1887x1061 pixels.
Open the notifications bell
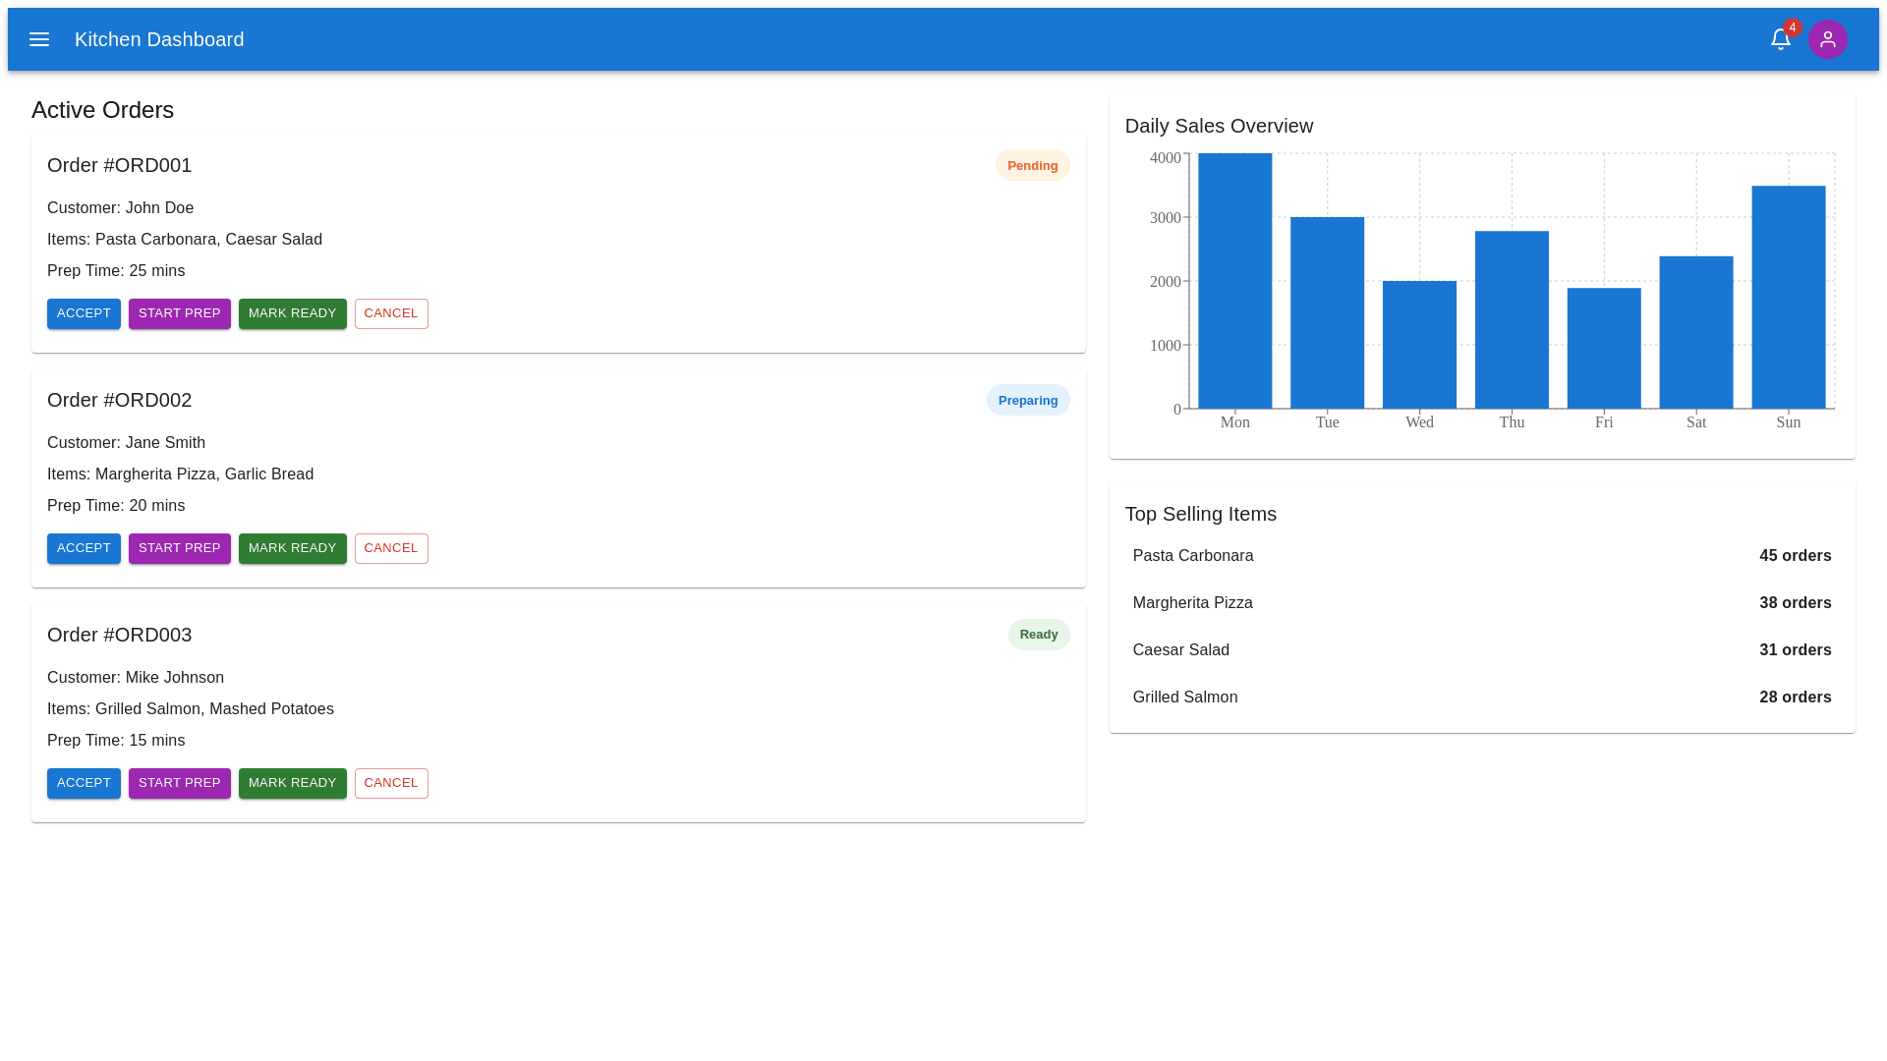[x=1780, y=39]
